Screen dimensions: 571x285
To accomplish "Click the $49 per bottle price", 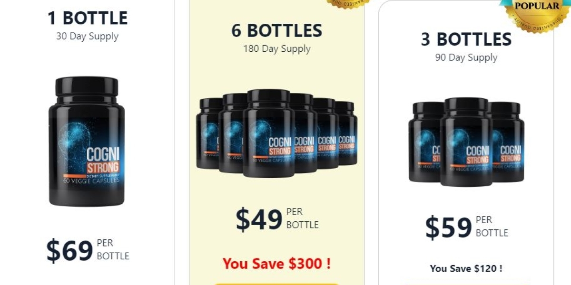I will pyautogui.click(x=277, y=219).
